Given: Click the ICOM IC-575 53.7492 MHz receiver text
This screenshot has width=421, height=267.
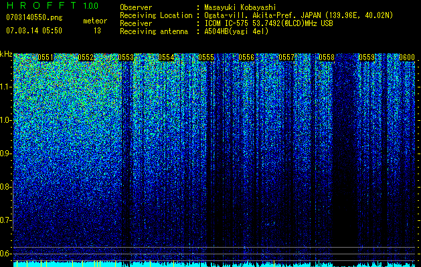Looking at the screenshot, I should [x=268, y=23].
